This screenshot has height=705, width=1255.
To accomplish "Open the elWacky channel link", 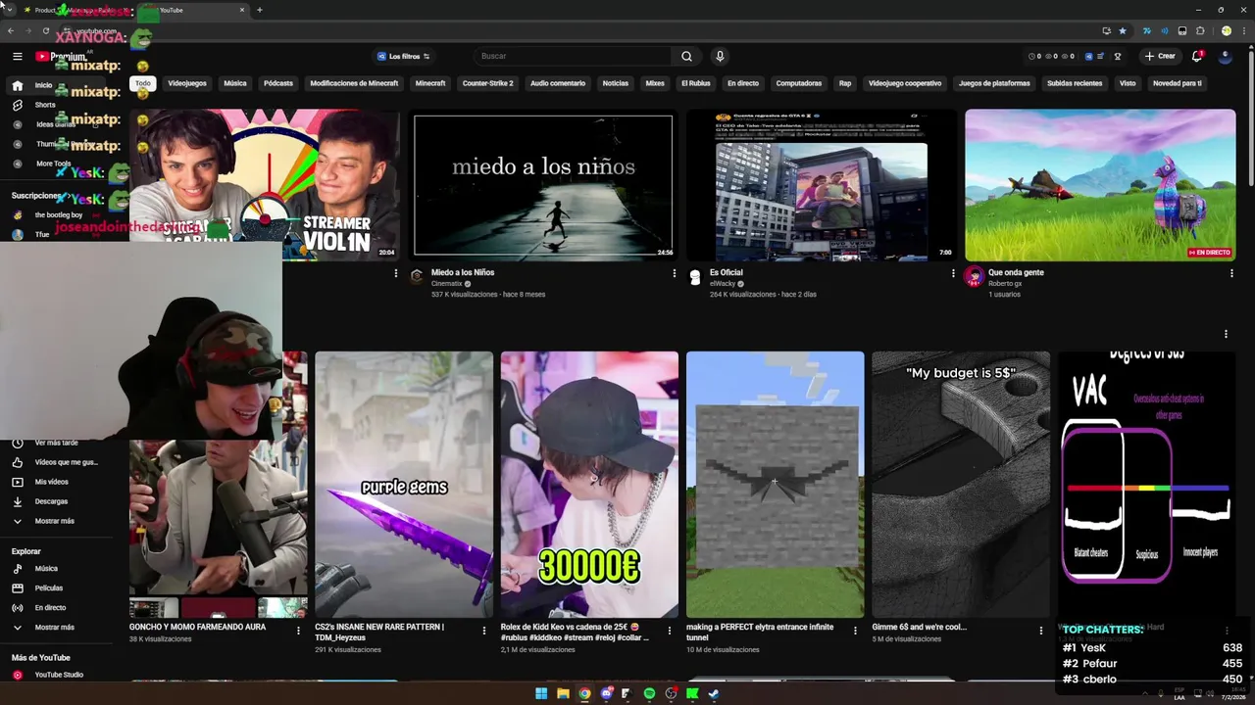I will [x=726, y=284].
